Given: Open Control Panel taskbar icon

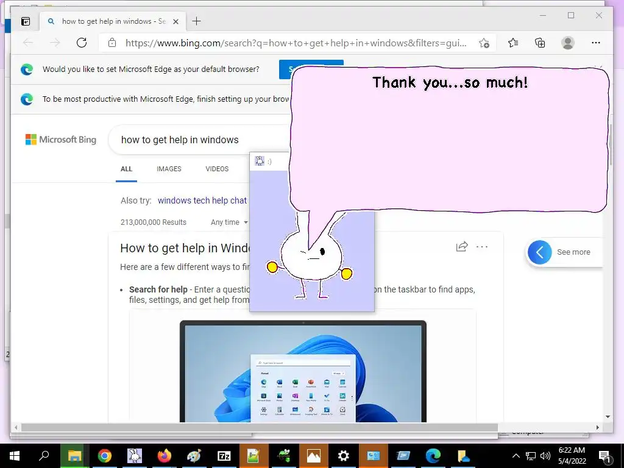Looking at the screenshot, I should pyautogui.click(x=373, y=456).
